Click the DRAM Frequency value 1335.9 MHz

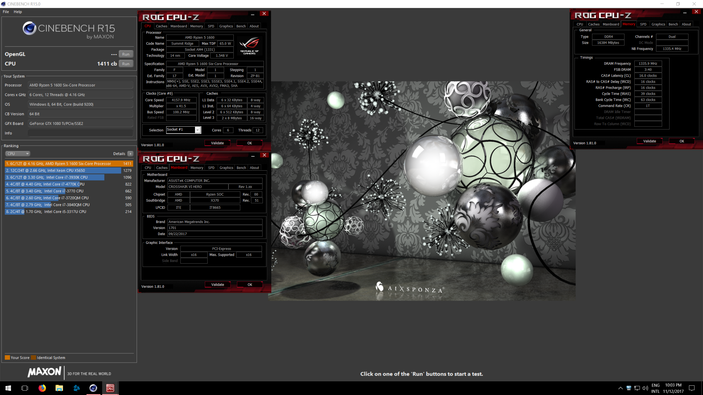pos(648,63)
